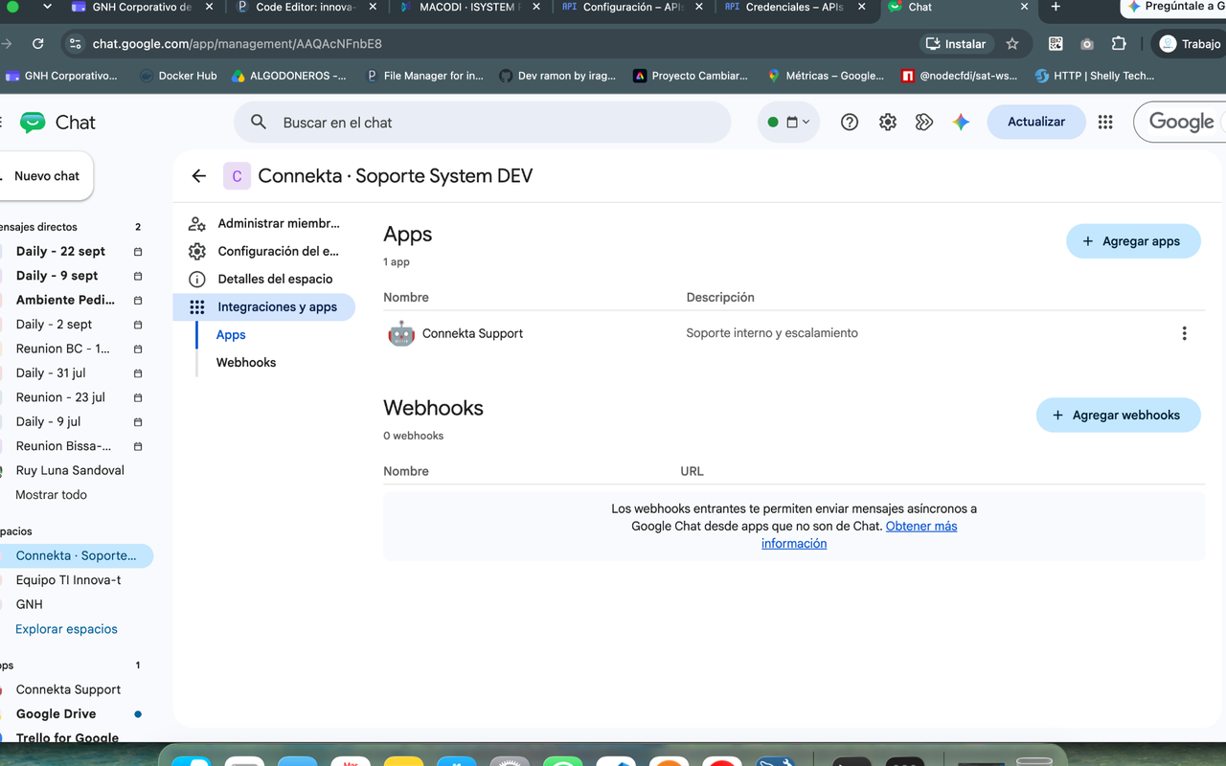Open Chat settings gear icon
Viewport: 1226px width, 766px height.
tap(888, 123)
